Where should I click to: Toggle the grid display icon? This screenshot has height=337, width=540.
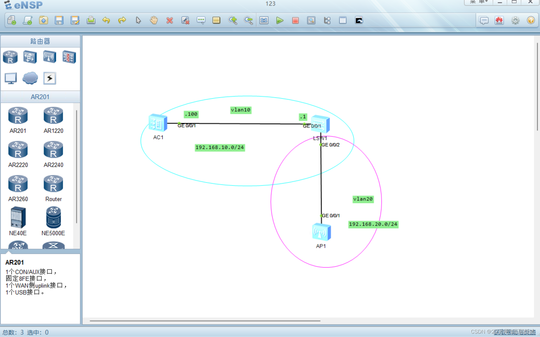343,20
